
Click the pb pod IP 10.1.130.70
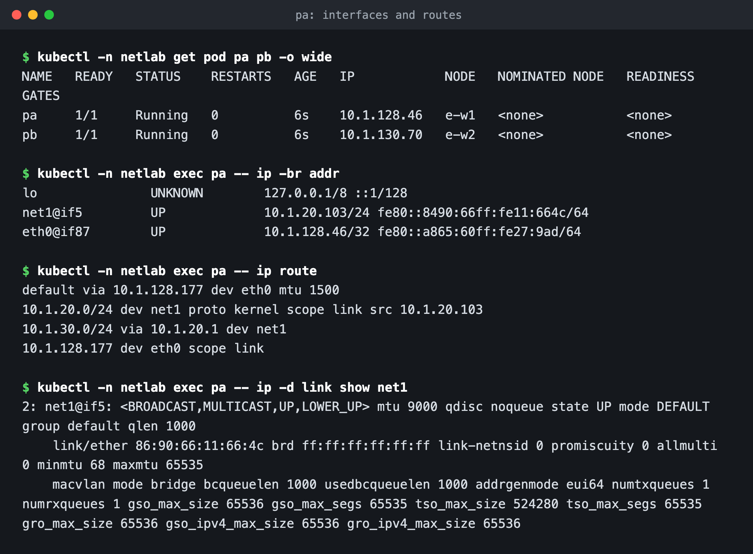tap(381, 135)
